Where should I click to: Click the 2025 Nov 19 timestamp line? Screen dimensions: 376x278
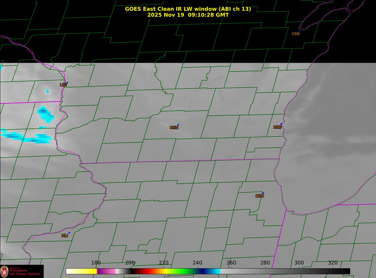pos(188,15)
